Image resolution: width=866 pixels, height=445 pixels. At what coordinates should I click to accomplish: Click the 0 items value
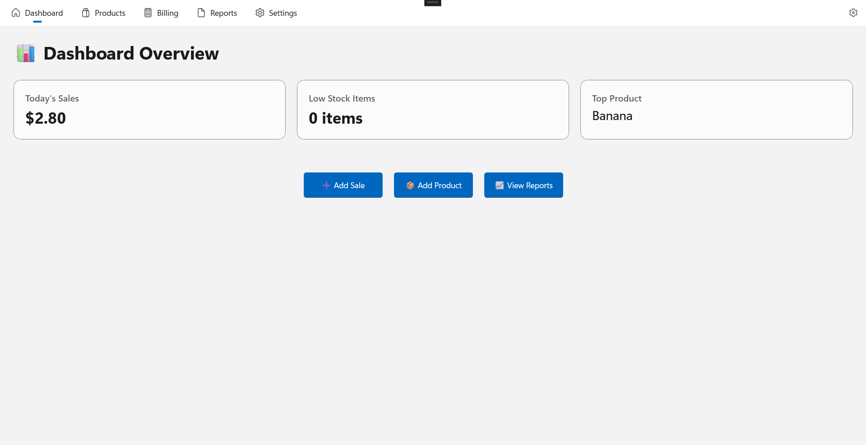pyautogui.click(x=335, y=118)
